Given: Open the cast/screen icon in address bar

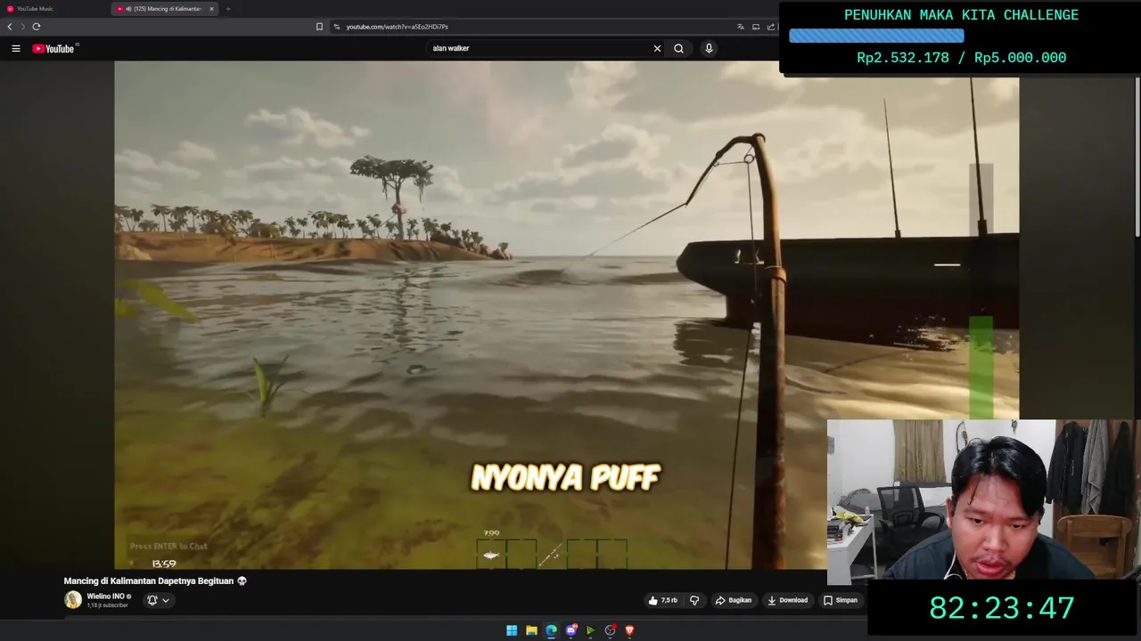Looking at the screenshot, I should 756,27.
